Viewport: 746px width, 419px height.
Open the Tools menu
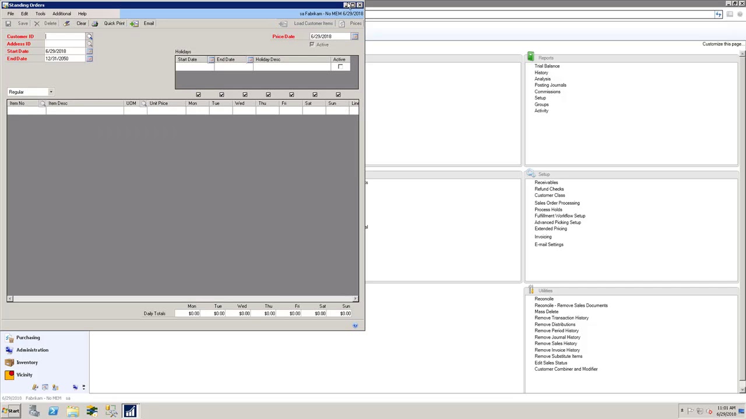(x=40, y=13)
